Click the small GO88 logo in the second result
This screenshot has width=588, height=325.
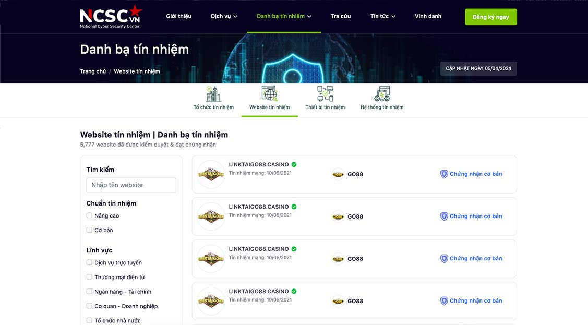(x=338, y=216)
